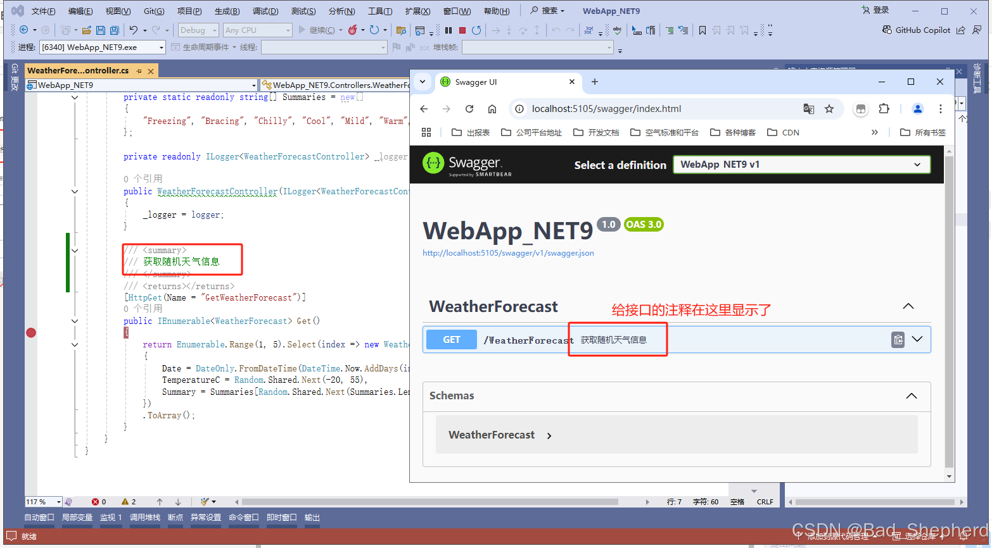Click the 登录 sign-in button
992x548 pixels.
pos(875,10)
